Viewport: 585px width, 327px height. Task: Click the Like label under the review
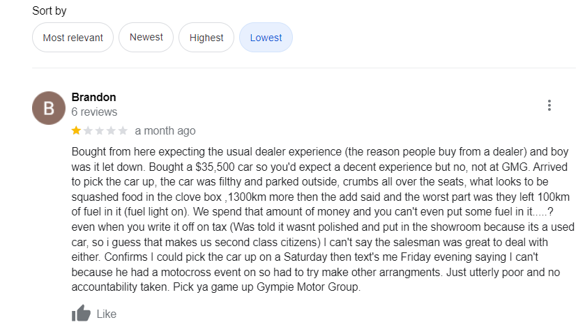click(106, 314)
